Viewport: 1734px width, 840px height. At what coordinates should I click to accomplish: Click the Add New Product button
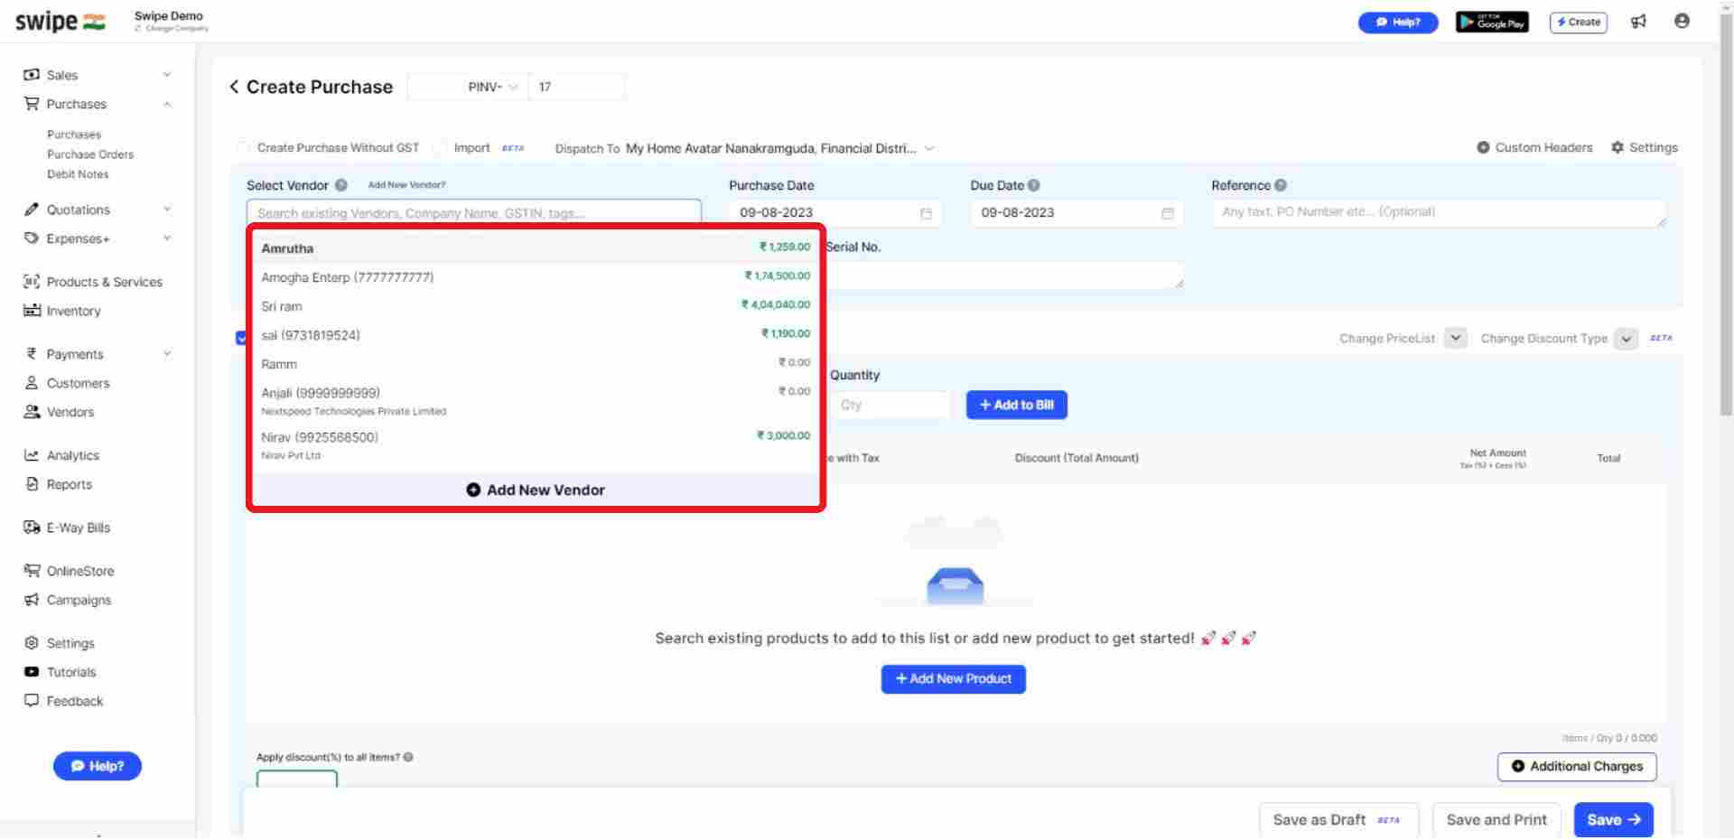coord(953,679)
